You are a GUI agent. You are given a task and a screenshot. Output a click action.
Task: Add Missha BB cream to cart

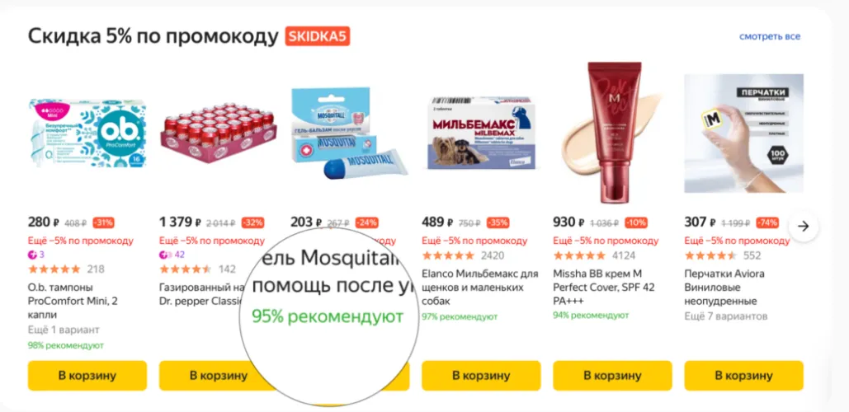click(x=612, y=375)
